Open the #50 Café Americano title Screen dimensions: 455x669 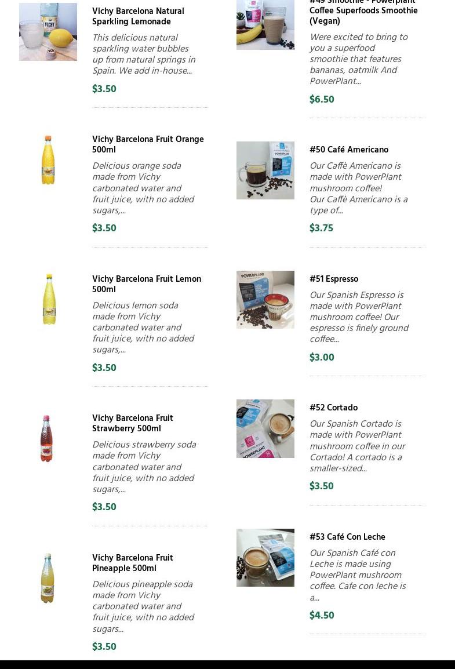click(348, 150)
